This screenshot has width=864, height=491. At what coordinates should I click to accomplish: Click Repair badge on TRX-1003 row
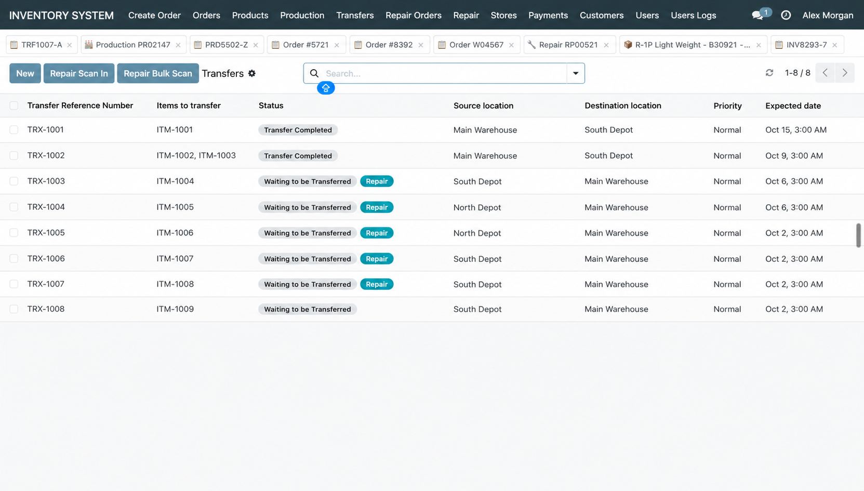click(377, 181)
